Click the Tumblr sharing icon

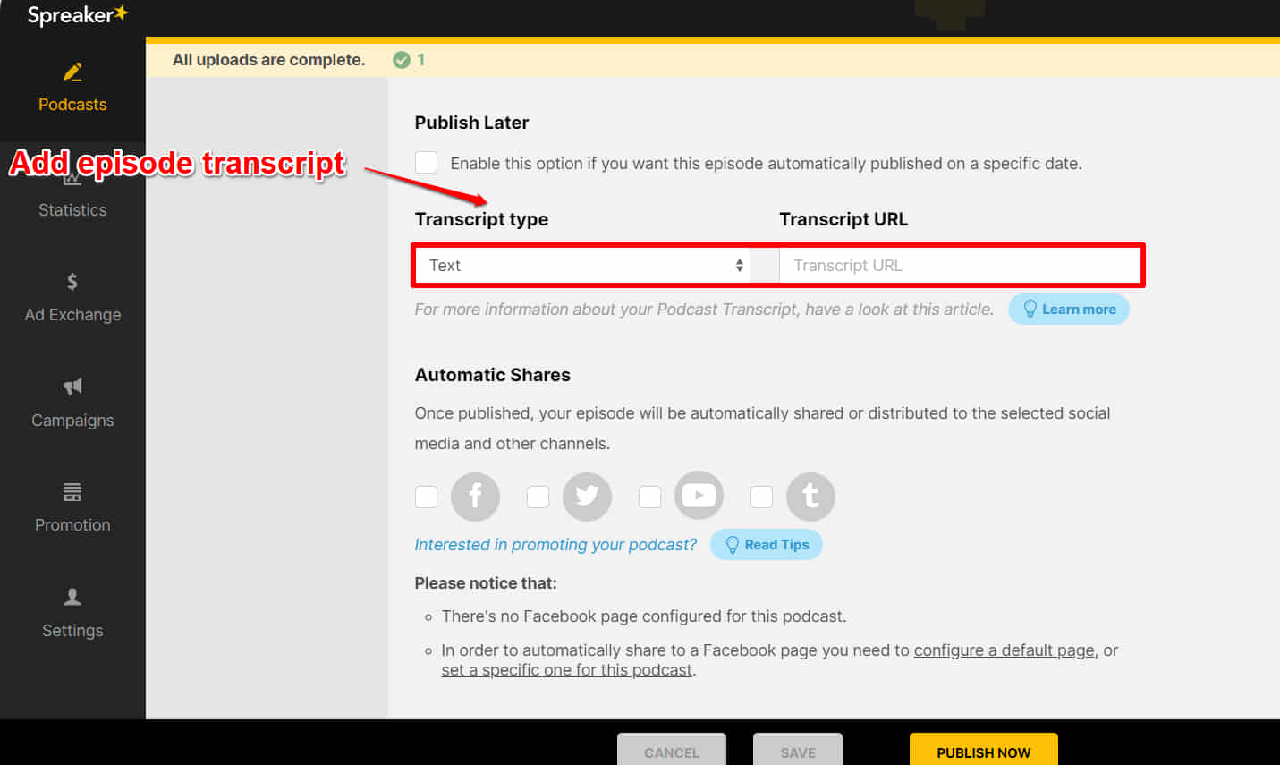[810, 496]
